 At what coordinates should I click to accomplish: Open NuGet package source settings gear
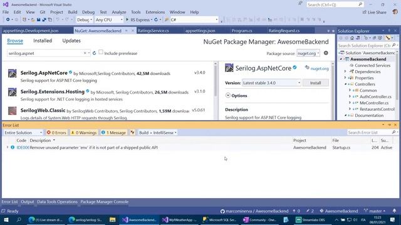click(326, 53)
